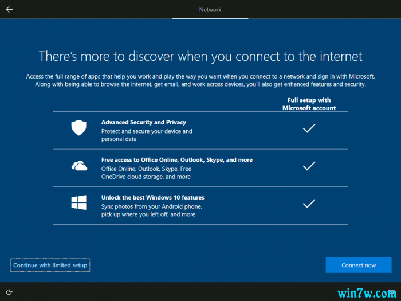Click the shield security icon
Screen dimensions: 401x301
(79, 127)
